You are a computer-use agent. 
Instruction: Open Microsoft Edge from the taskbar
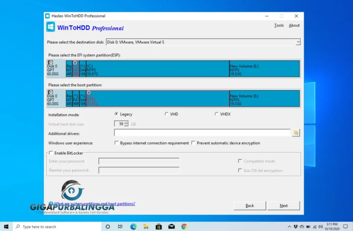tap(133, 227)
